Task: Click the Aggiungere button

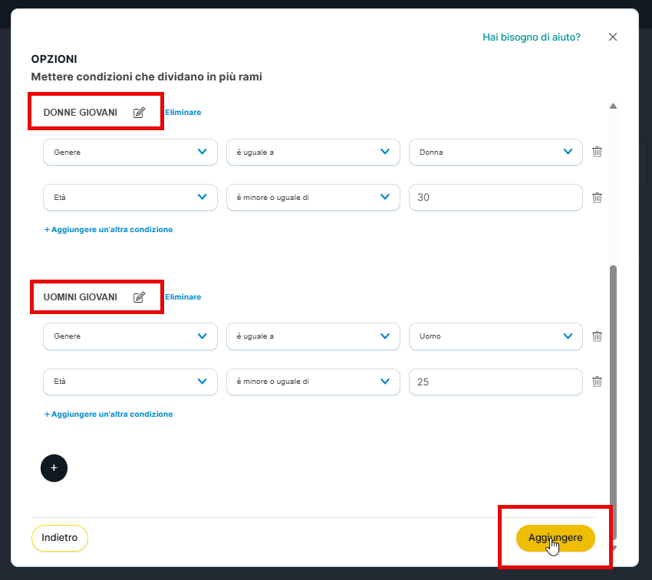Action: pyautogui.click(x=555, y=538)
